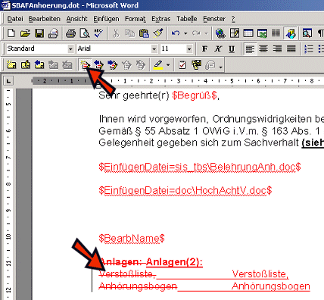Expand the Arial font dropdown
Screen dimensions: 324x300
[154, 49]
